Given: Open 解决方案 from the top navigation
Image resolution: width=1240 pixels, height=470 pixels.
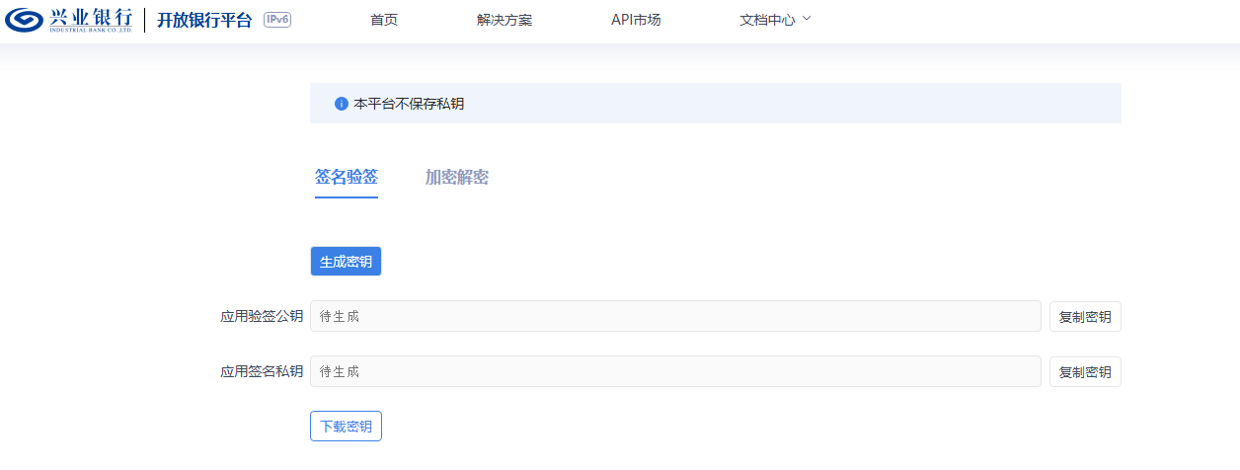Looking at the screenshot, I should tap(504, 20).
